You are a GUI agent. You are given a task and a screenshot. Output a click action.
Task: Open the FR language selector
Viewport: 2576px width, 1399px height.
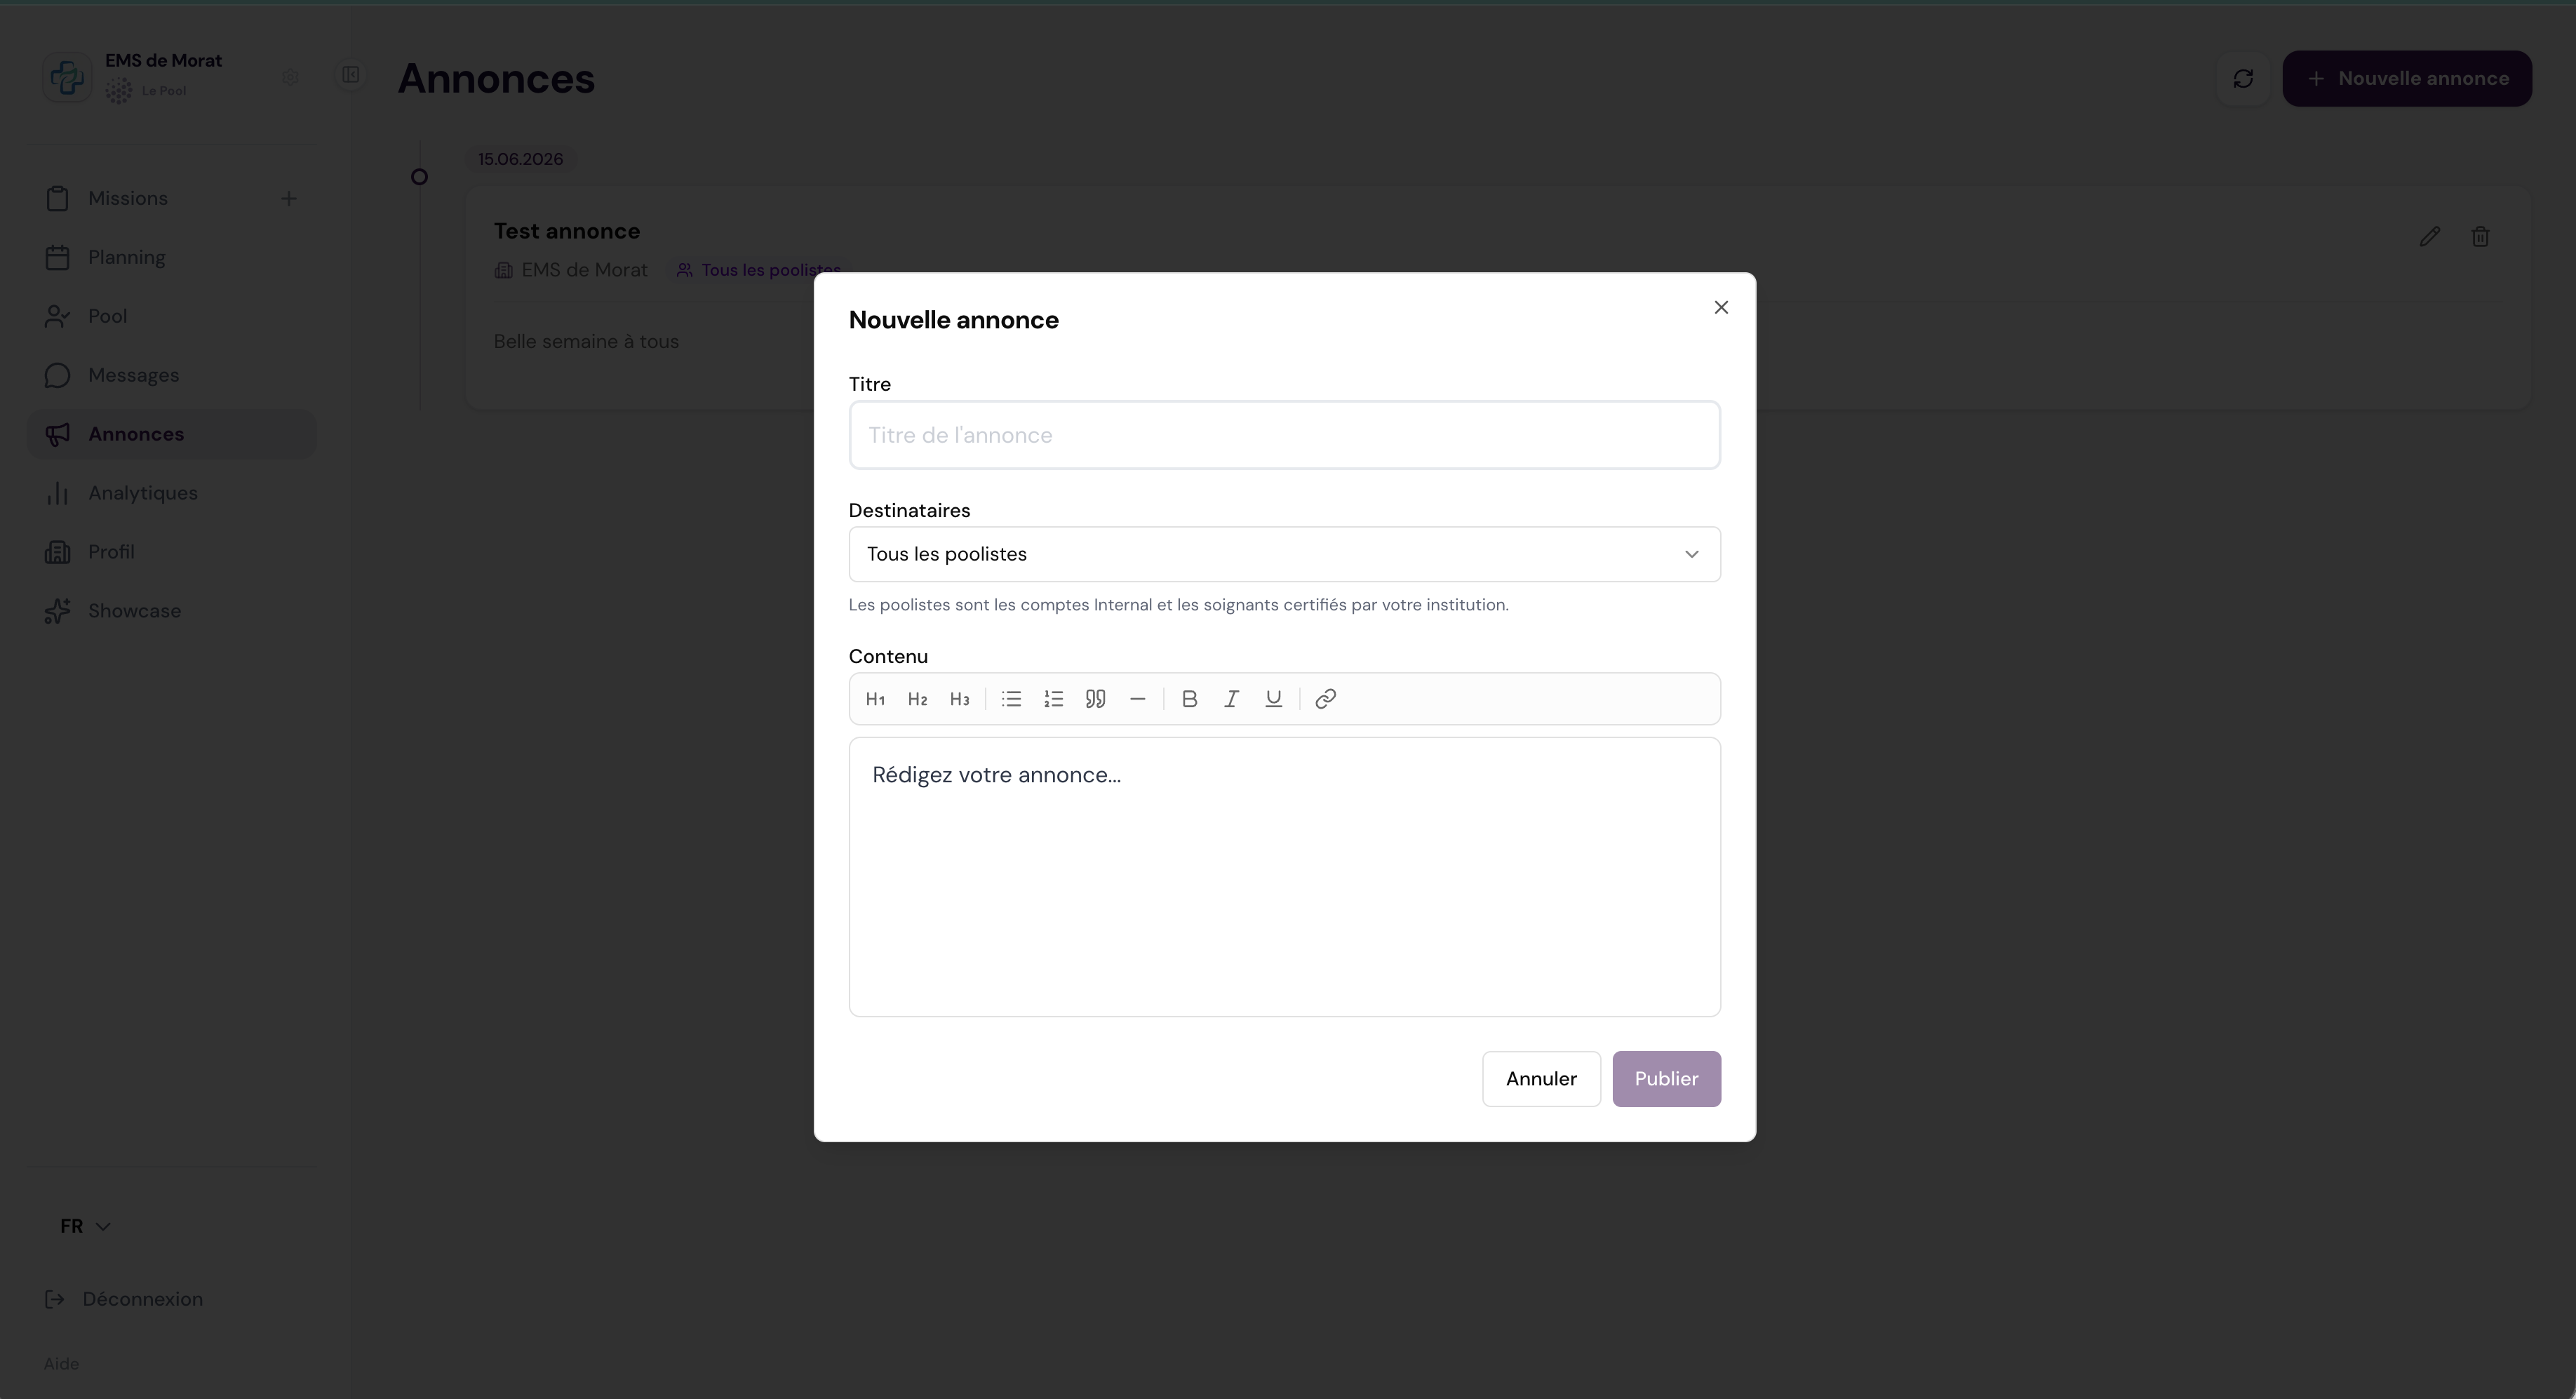[85, 1226]
